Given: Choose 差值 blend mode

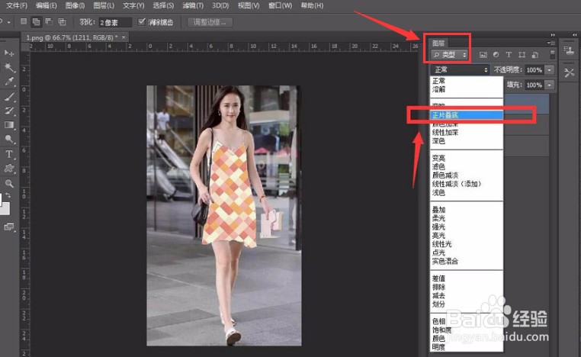Looking at the screenshot, I should [467, 278].
